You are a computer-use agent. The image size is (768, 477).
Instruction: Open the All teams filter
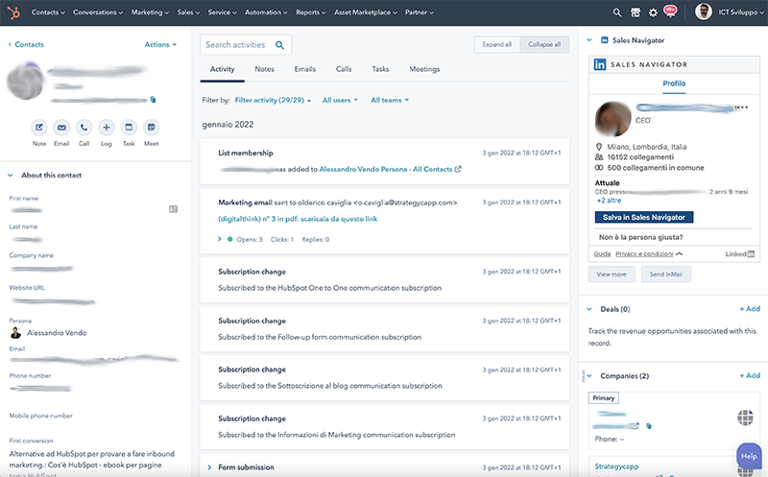tap(390, 100)
